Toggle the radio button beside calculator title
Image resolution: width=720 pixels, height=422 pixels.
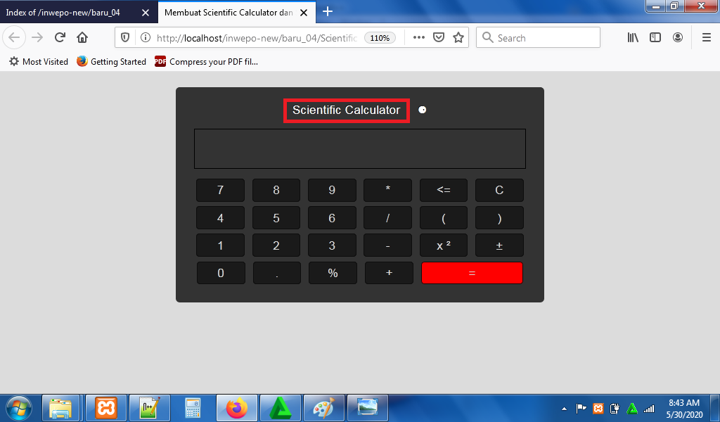click(423, 110)
